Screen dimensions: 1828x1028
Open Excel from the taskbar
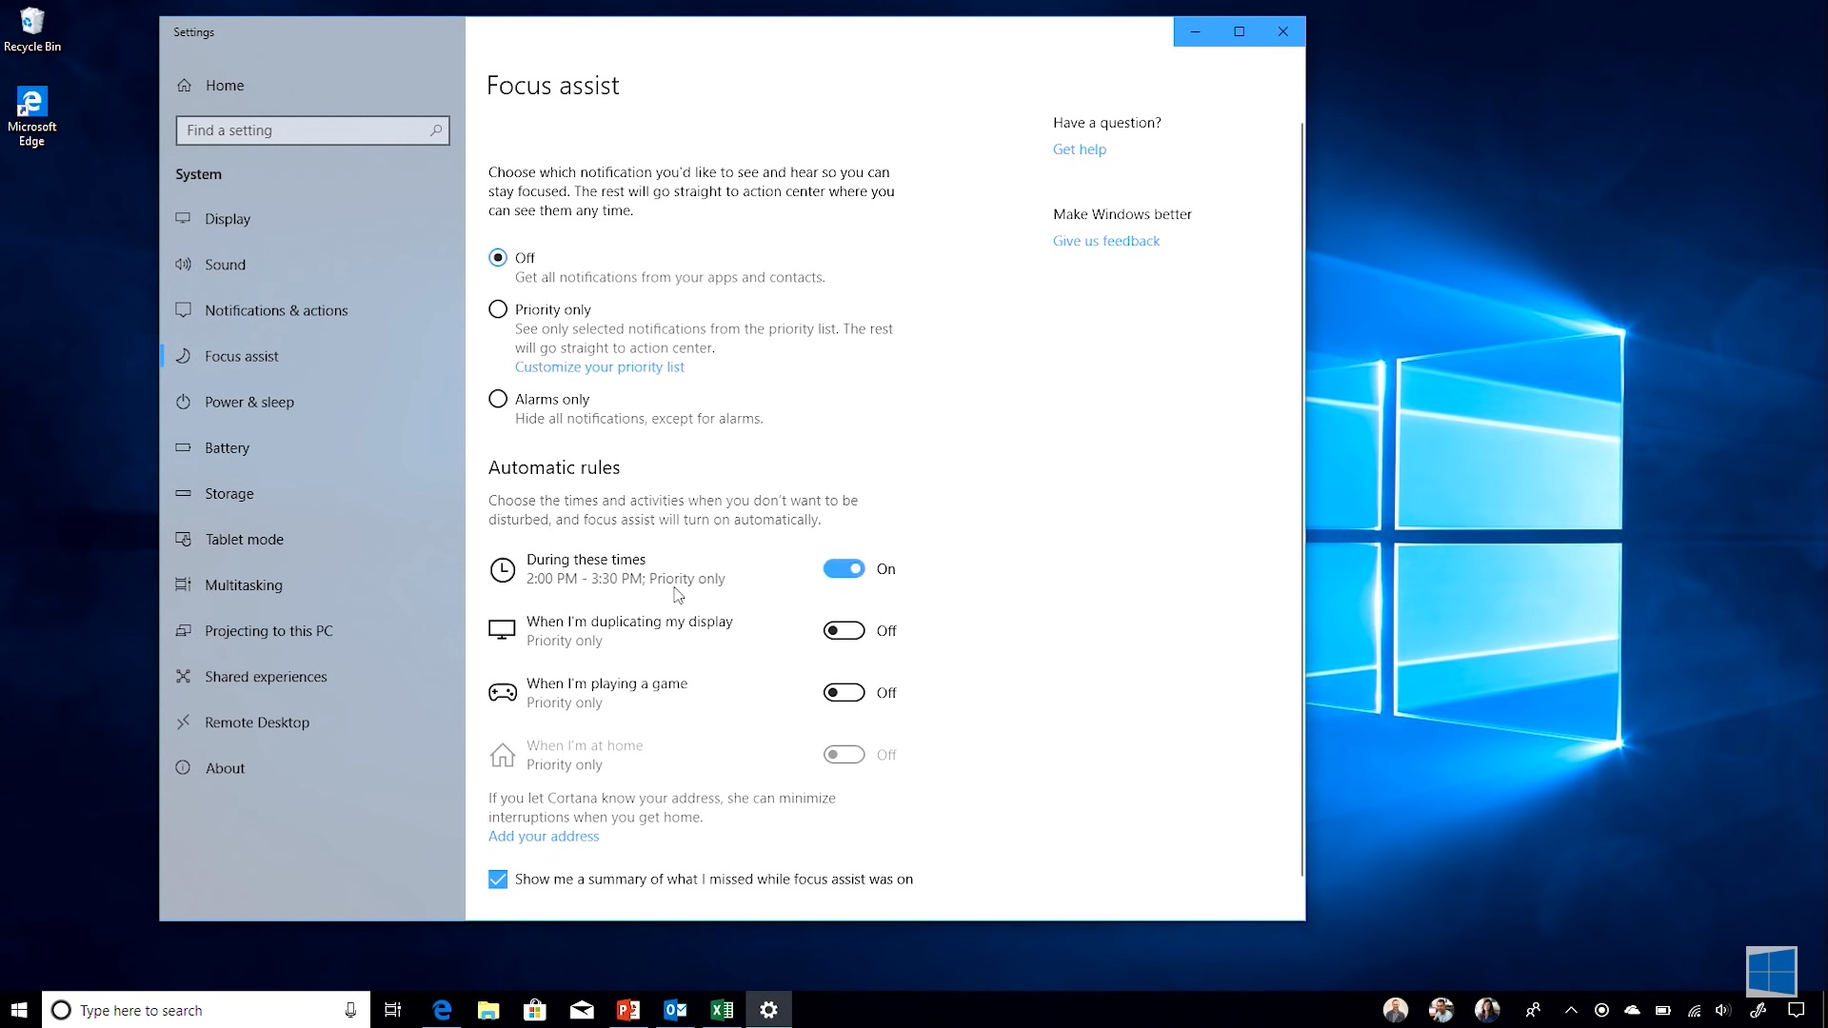[x=722, y=1010]
